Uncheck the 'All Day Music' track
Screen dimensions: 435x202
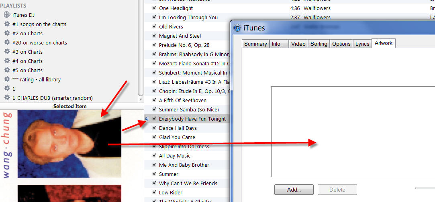pyautogui.click(x=154, y=156)
